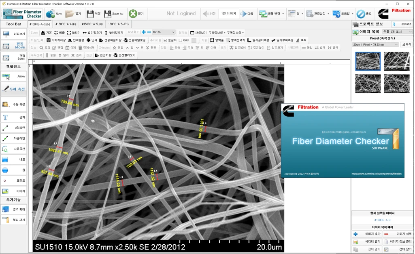Click the 이미지 정보 관리 button
Screen dimensions: 415x254
coord(398,241)
